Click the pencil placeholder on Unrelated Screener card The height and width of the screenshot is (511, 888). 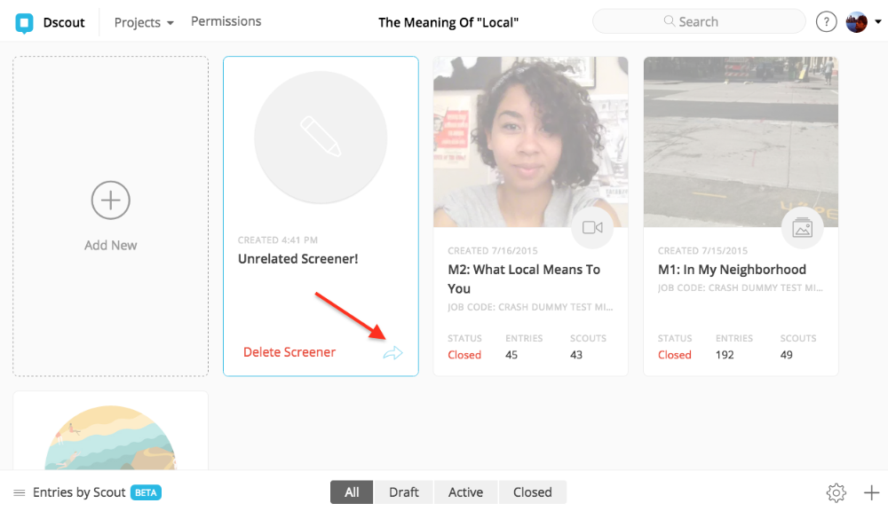coord(321,137)
